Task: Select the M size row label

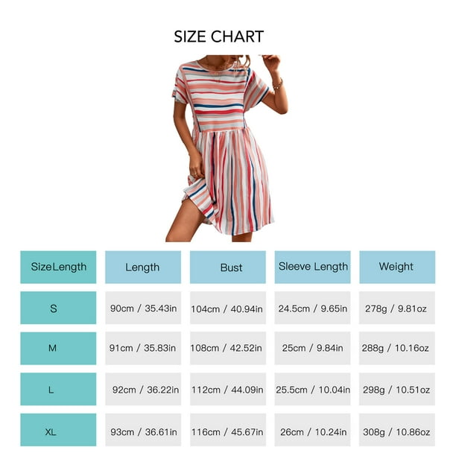Action: [x=54, y=348]
